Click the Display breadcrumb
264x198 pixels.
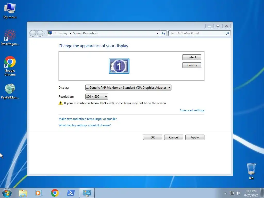tap(62, 33)
